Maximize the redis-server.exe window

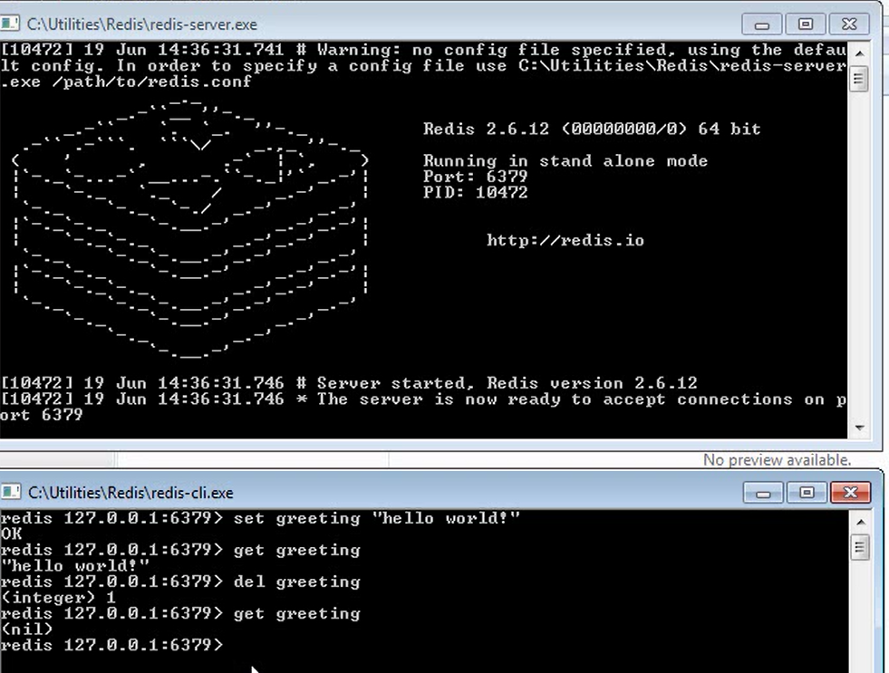[805, 24]
